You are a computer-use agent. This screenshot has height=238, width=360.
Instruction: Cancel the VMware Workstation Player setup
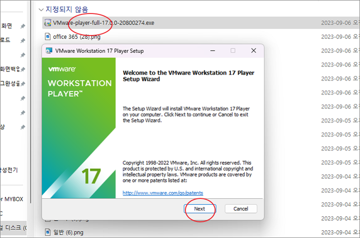click(x=241, y=209)
